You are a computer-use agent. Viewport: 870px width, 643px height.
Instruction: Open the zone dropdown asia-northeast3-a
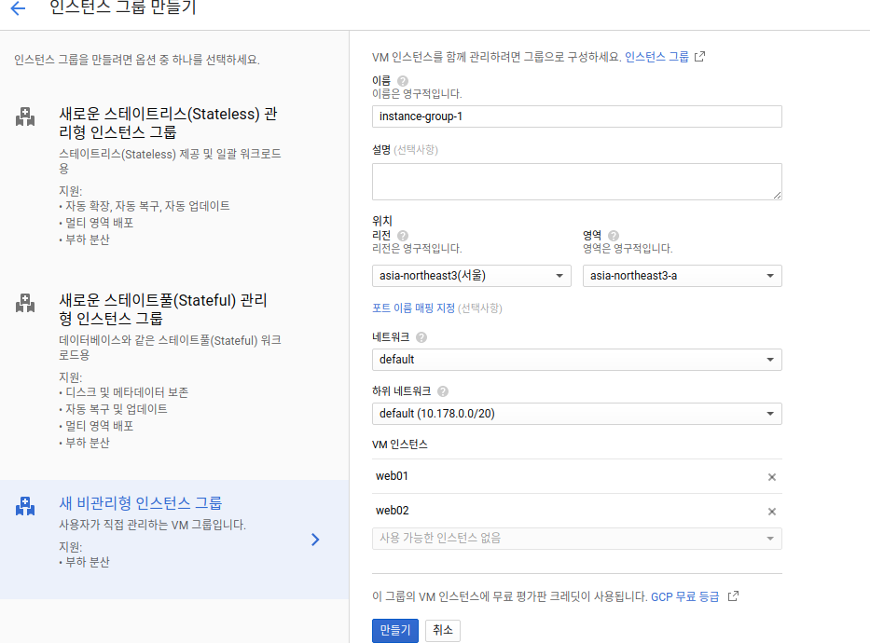click(683, 276)
